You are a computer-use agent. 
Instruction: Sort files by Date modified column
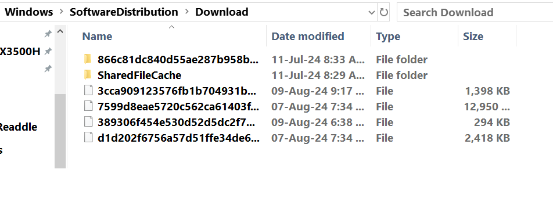coord(307,37)
